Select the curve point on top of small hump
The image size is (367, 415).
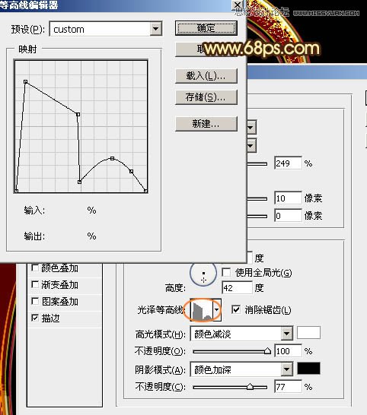tap(112, 158)
